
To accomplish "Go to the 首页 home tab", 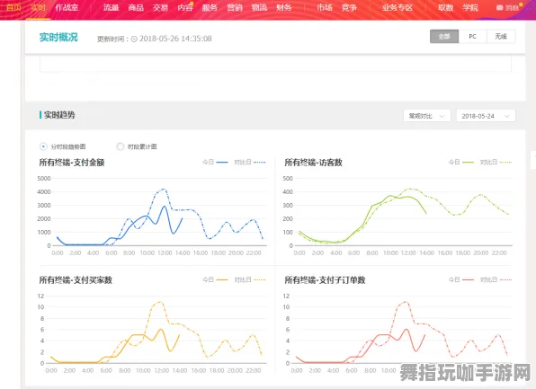I will click(x=13, y=7).
